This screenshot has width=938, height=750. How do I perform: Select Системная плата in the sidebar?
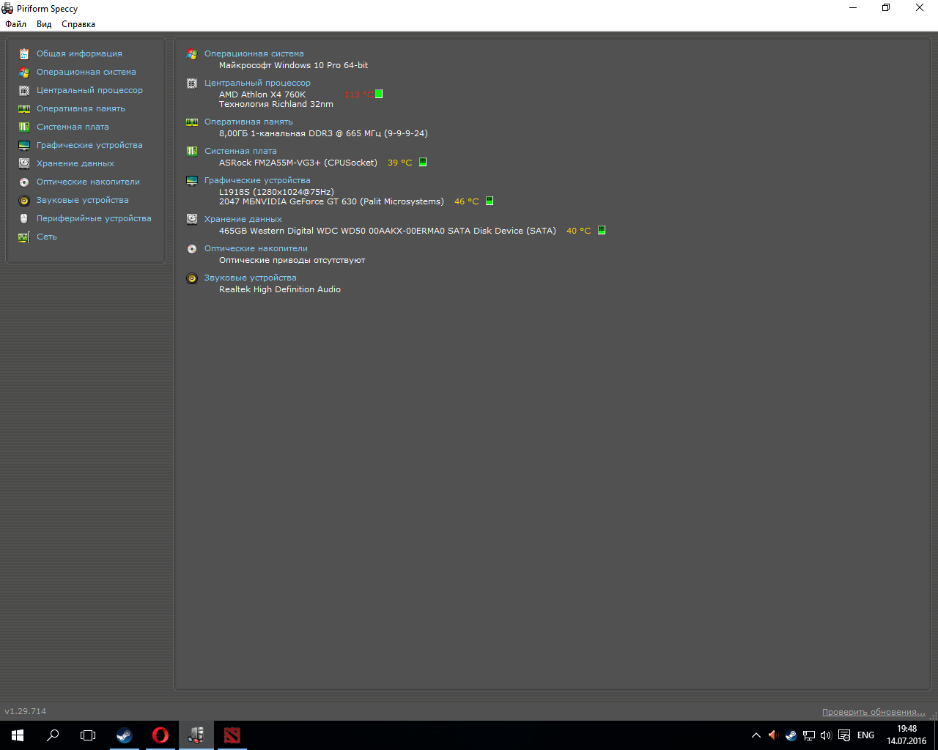pyautogui.click(x=73, y=127)
